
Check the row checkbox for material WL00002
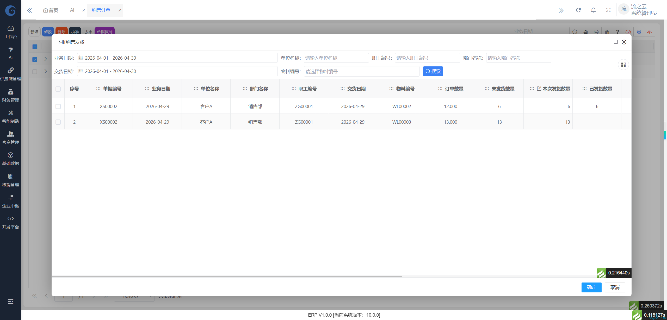click(58, 106)
